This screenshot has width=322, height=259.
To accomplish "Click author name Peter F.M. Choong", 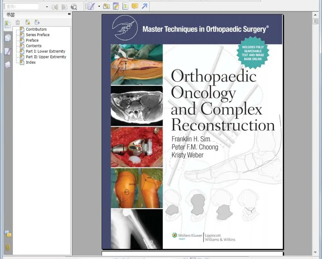I will pos(195,147).
